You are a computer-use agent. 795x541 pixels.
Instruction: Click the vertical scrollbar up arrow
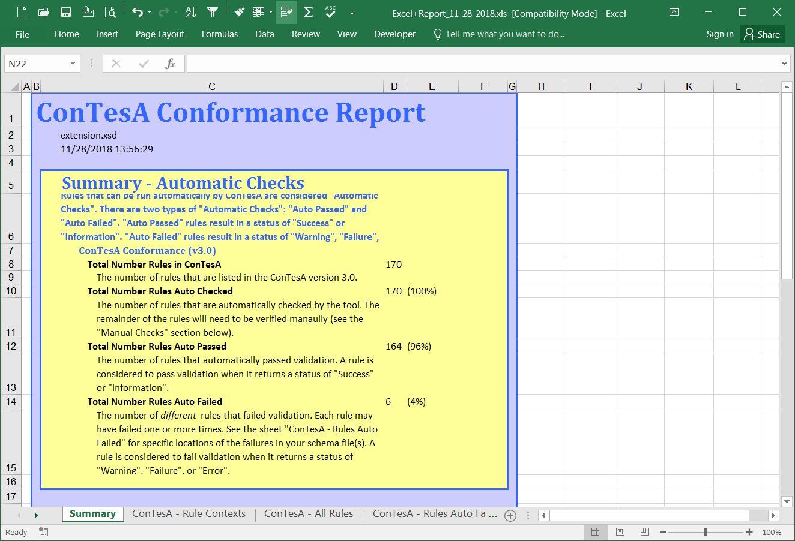click(787, 87)
